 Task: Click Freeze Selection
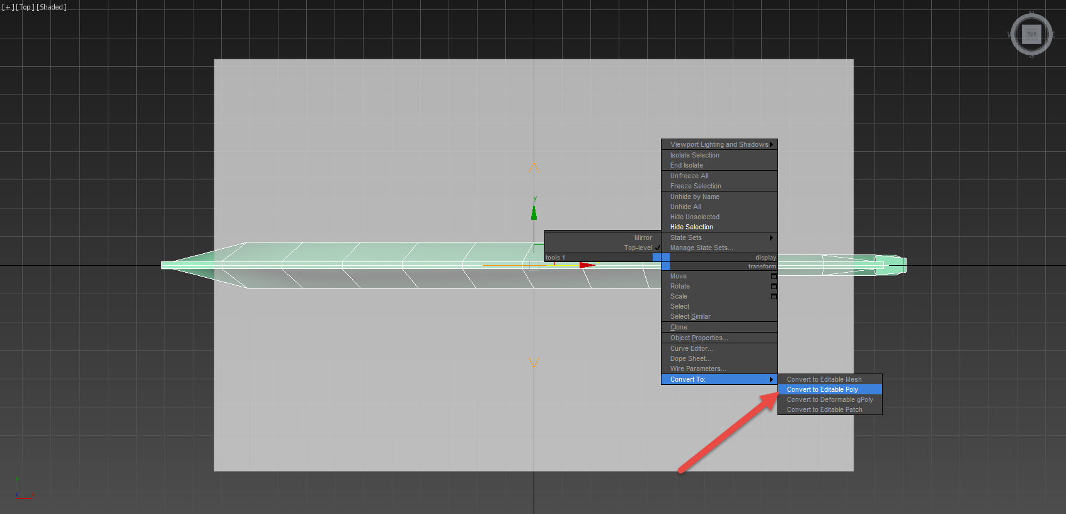(719, 186)
